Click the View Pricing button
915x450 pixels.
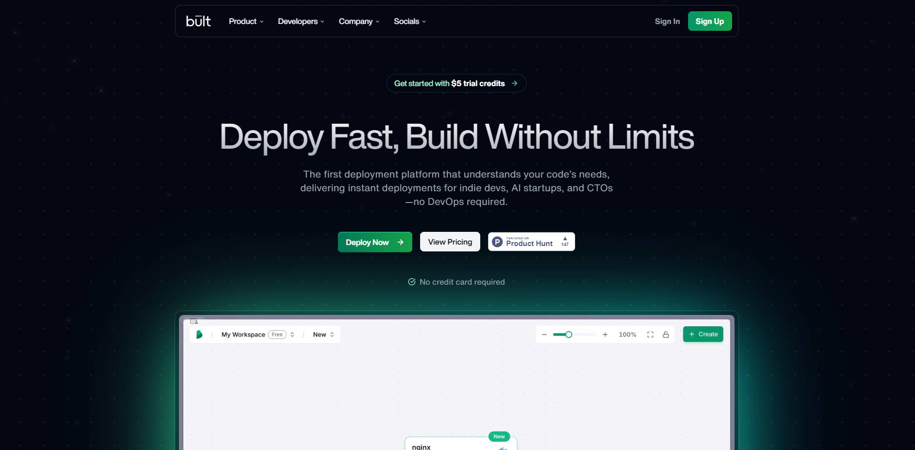click(450, 242)
